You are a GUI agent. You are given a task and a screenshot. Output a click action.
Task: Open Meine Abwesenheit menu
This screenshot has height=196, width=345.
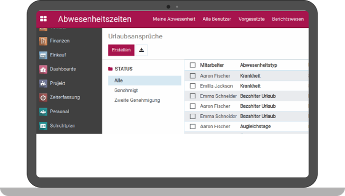(x=174, y=19)
